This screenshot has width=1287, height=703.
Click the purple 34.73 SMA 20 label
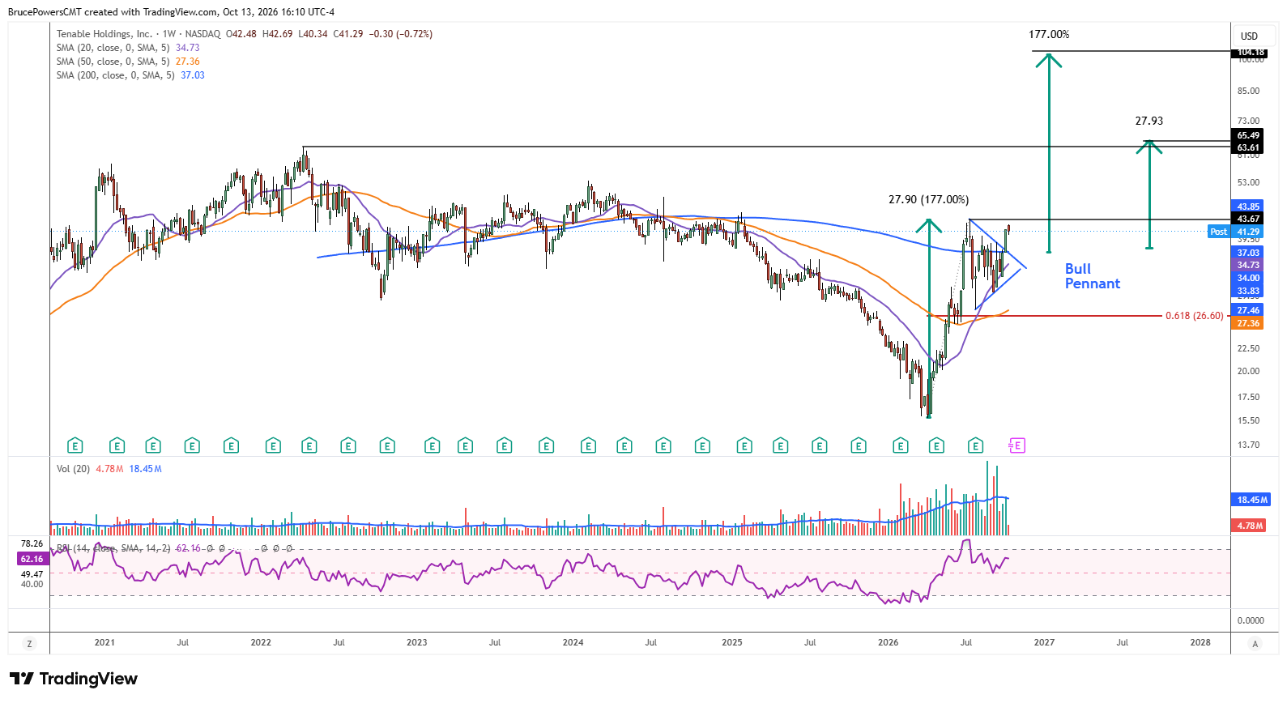pos(1248,265)
